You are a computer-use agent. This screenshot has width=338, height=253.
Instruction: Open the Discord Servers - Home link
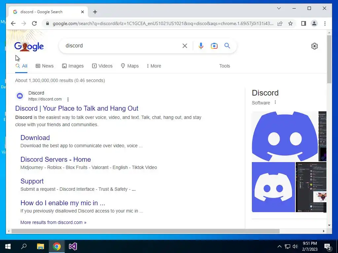[55, 159]
